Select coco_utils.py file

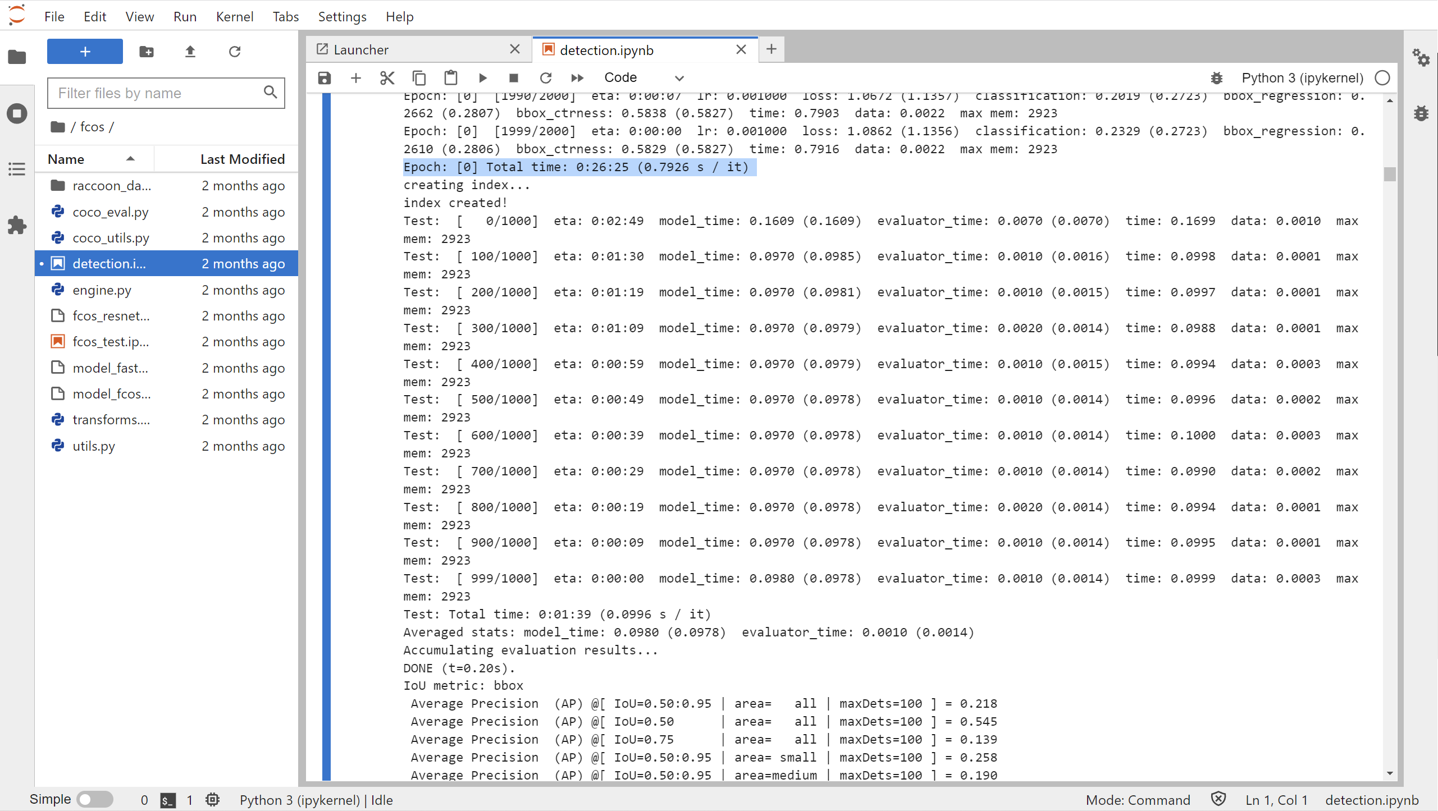167,237
